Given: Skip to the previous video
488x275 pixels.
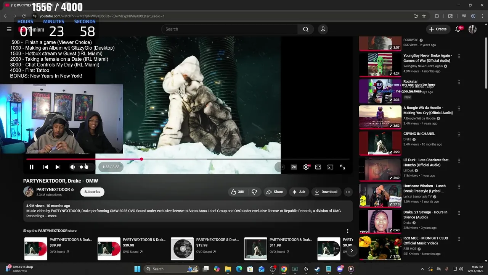Looking at the screenshot, I should click(x=46, y=167).
